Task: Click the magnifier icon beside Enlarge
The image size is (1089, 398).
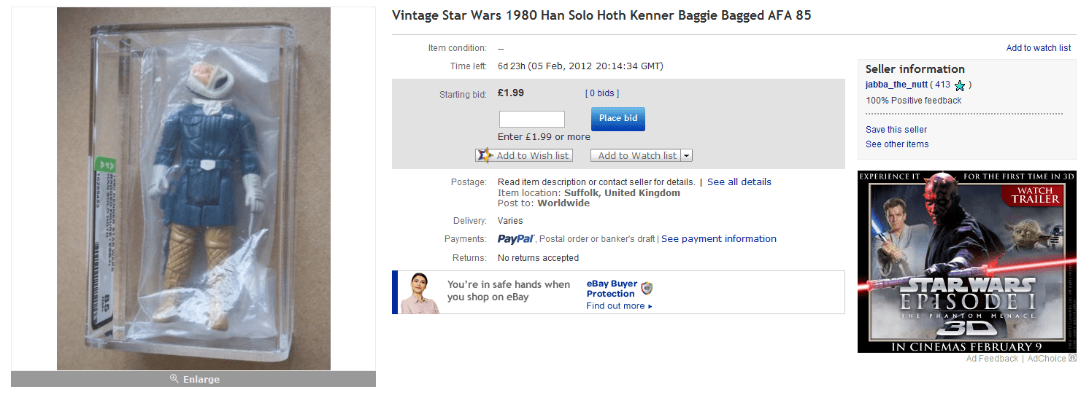Action: pyautogui.click(x=174, y=379)
